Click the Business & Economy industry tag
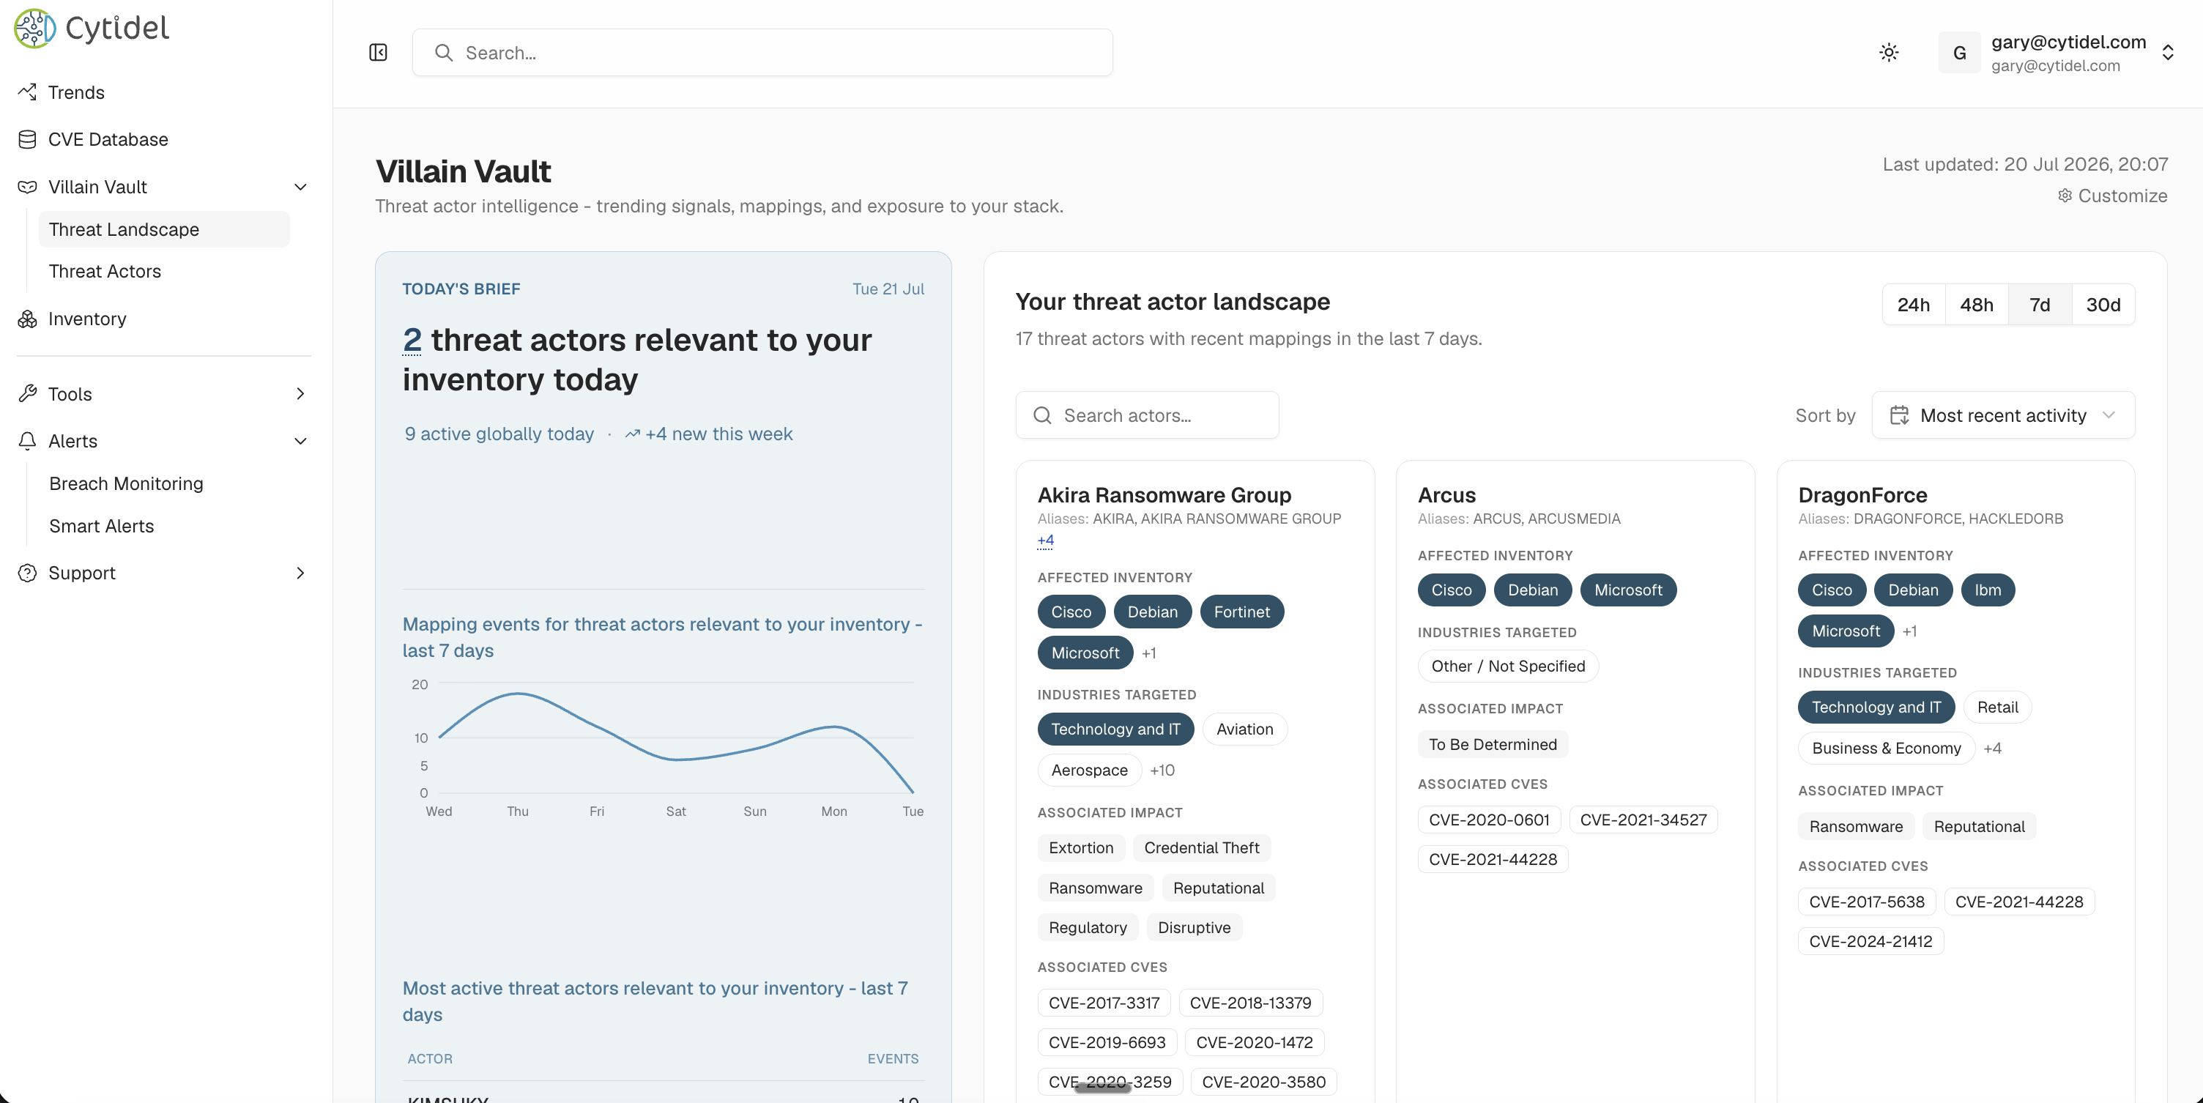This screenshot has width=2203, height=1103. point(1886,749)
